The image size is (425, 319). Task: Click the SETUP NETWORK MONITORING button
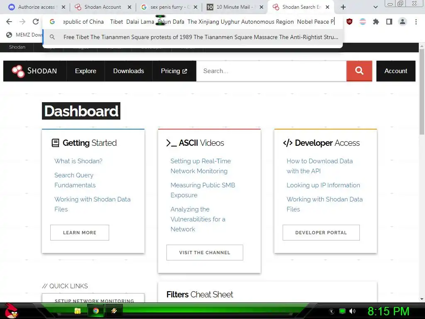(94, 298)
